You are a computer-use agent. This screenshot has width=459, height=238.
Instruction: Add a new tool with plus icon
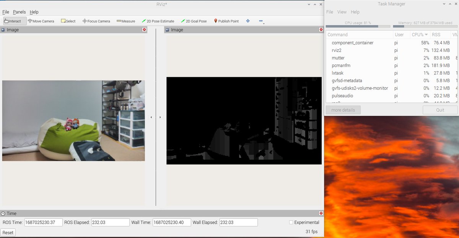tap(248, 21)
